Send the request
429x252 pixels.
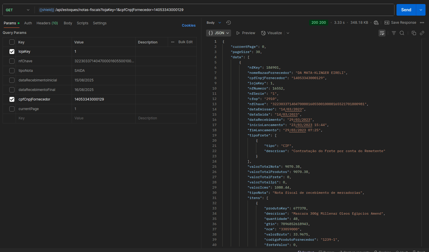(406, 10)
